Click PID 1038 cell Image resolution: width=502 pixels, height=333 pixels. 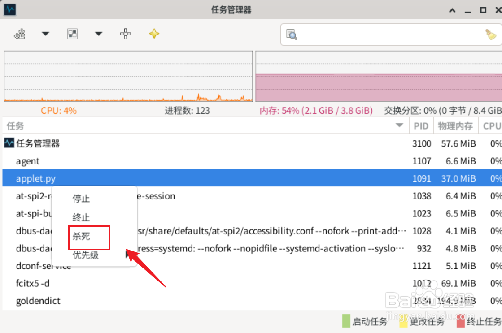422,196
